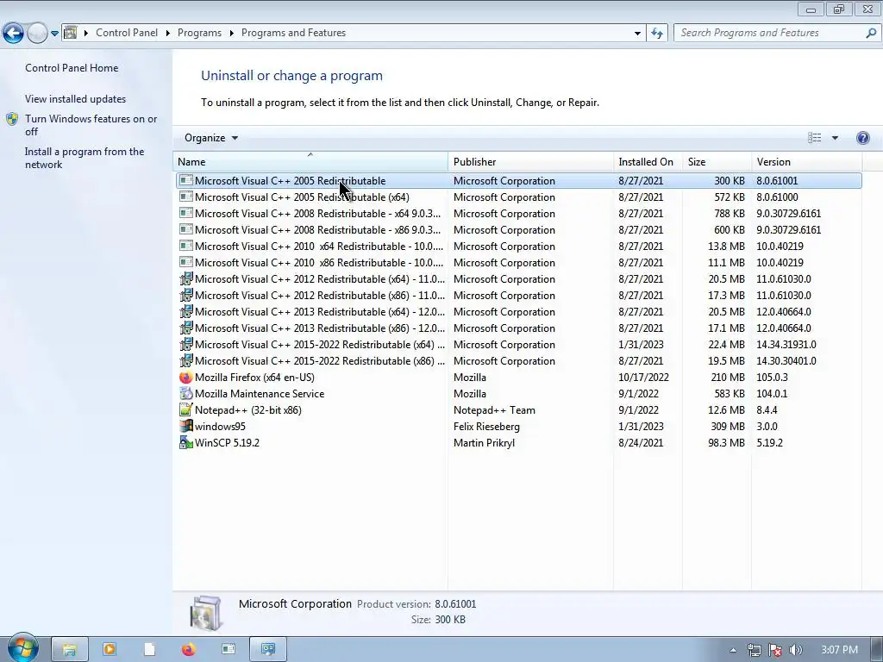This screenshot has height=662, width=883.
Task: Sort by the Size column header
Action: (x=717, y=161)
